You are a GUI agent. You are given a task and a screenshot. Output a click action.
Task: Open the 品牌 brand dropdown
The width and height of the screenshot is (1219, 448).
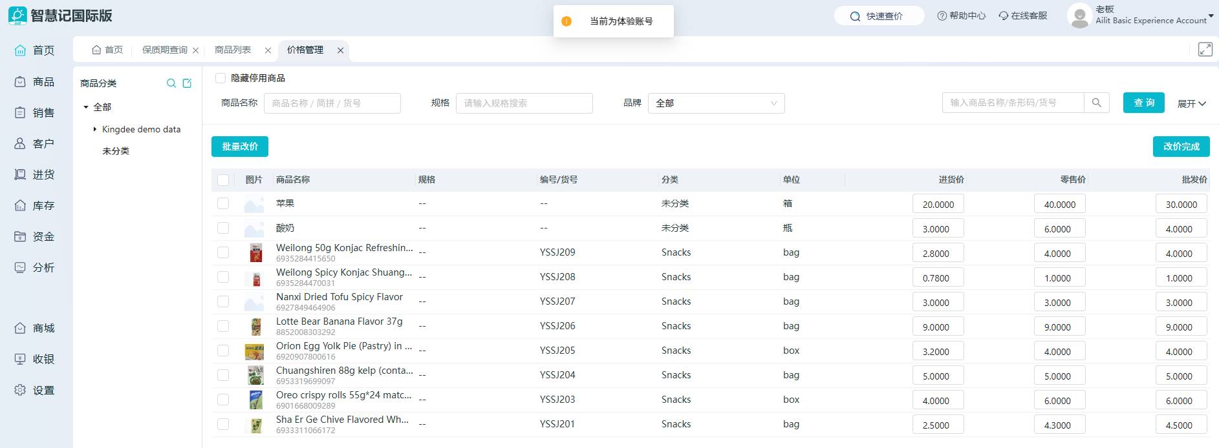[x=716, y=103]
